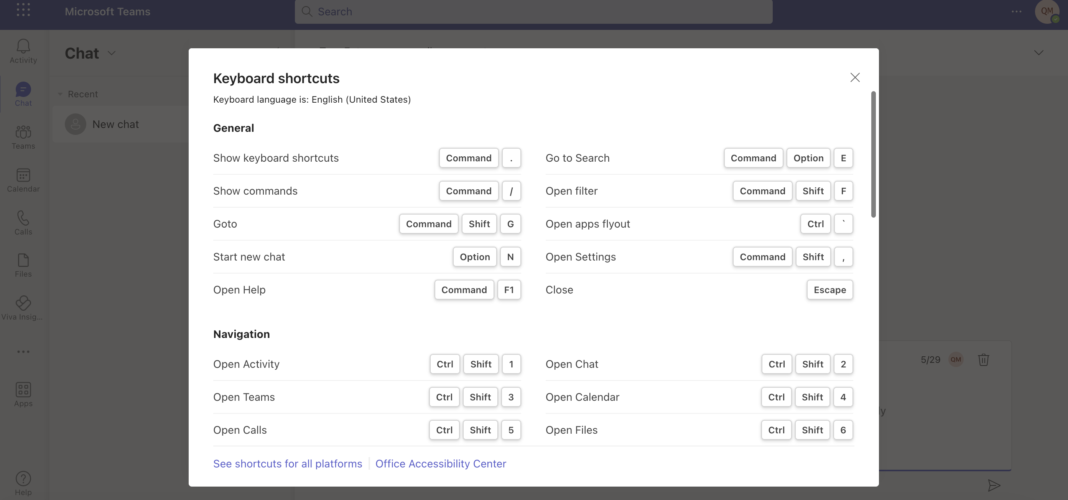Click the Open Files shortcut label

(572, 430)
